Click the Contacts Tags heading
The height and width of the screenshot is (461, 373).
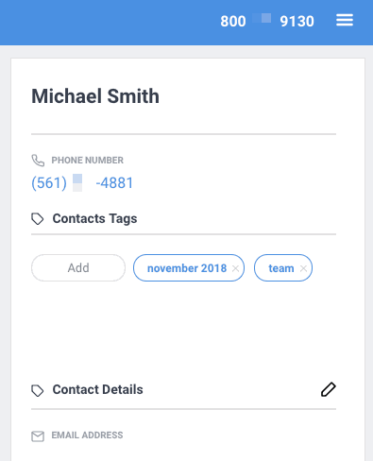pyautogui.click(x=94, y=218)
